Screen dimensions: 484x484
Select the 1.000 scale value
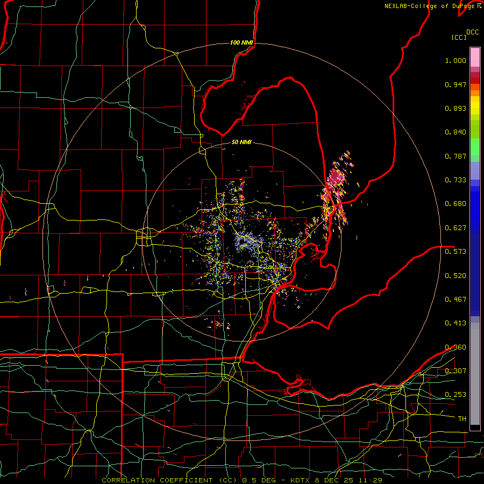455,60
